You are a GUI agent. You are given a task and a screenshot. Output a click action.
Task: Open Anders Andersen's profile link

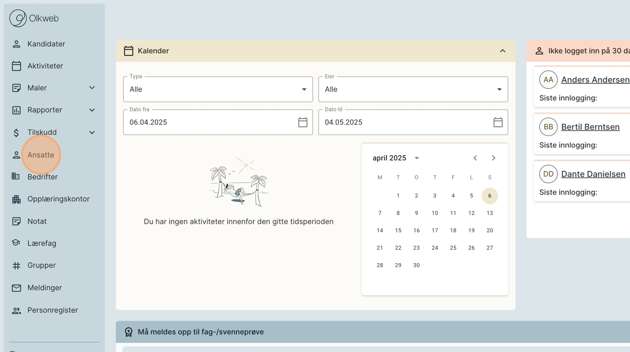(x=596, y=79)
